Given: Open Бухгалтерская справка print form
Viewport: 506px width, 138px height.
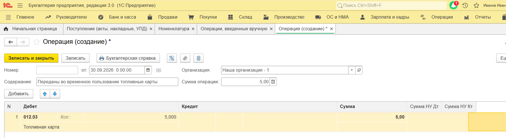Looking at the screenshot, I should [x=128, y=58].
